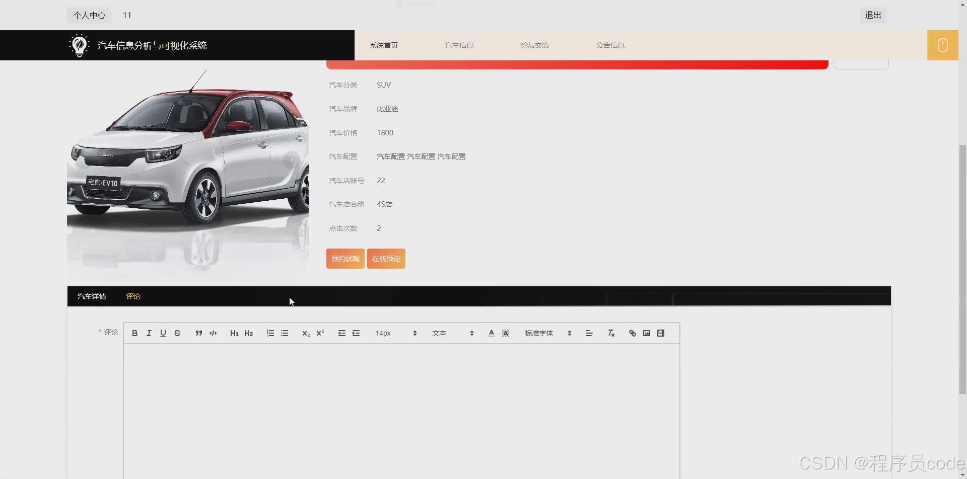Viewport: 967px width, 479px height.
Task: Click the car image next arrow
Action: pyautogui.click(x=291, y=159)
